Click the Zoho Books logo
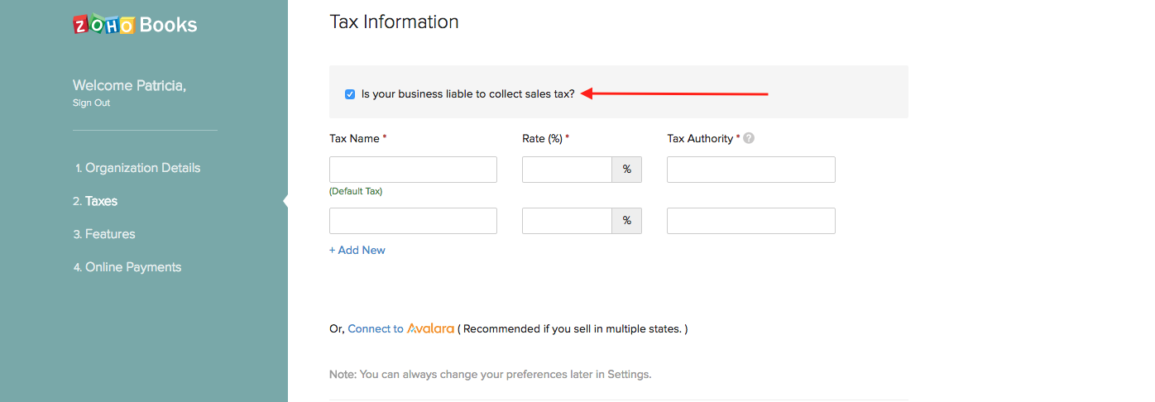This screenshot has width=1155, height=402. 135,25
